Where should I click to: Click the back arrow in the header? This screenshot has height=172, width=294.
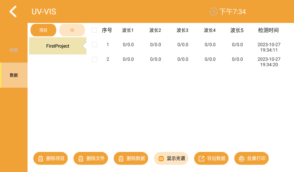point(13,11)
